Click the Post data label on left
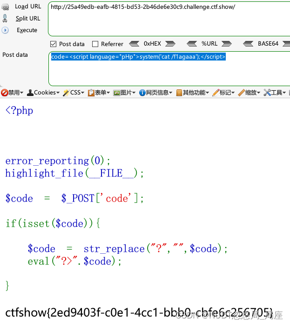The height and width of the screenshot is (324, 290). click(15, 55)
